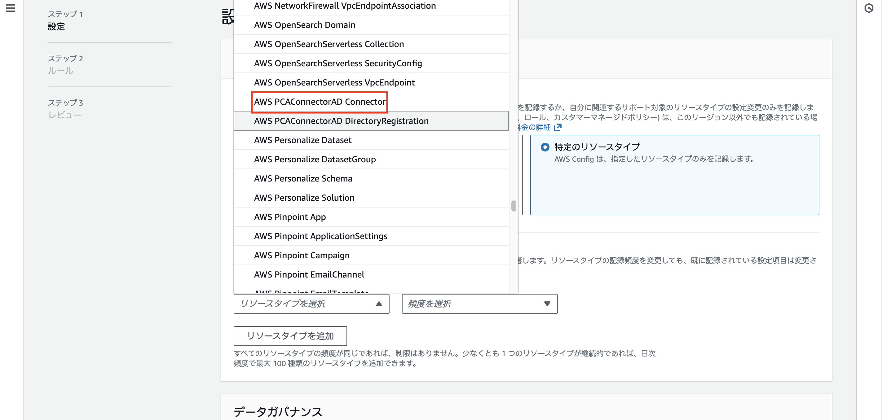Image resolution: width=882 pixels, height=420 pixels.
Task: Click the external link icon beside 料金の詳細
Action: click(558, 127)
